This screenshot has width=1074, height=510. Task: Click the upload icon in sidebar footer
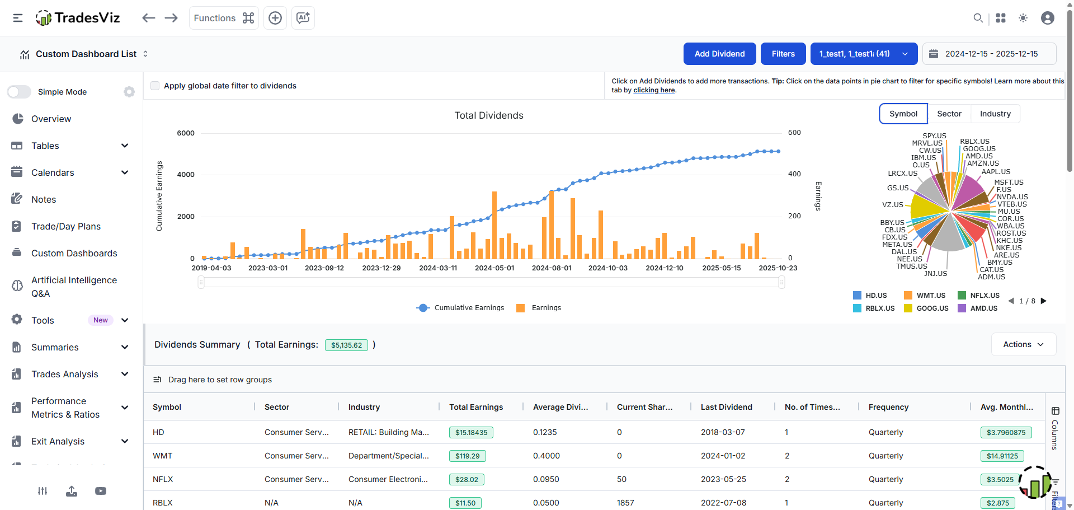(x=72, y=491)
